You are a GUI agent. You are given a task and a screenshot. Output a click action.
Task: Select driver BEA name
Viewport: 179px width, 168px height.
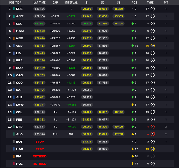point(19,60)
